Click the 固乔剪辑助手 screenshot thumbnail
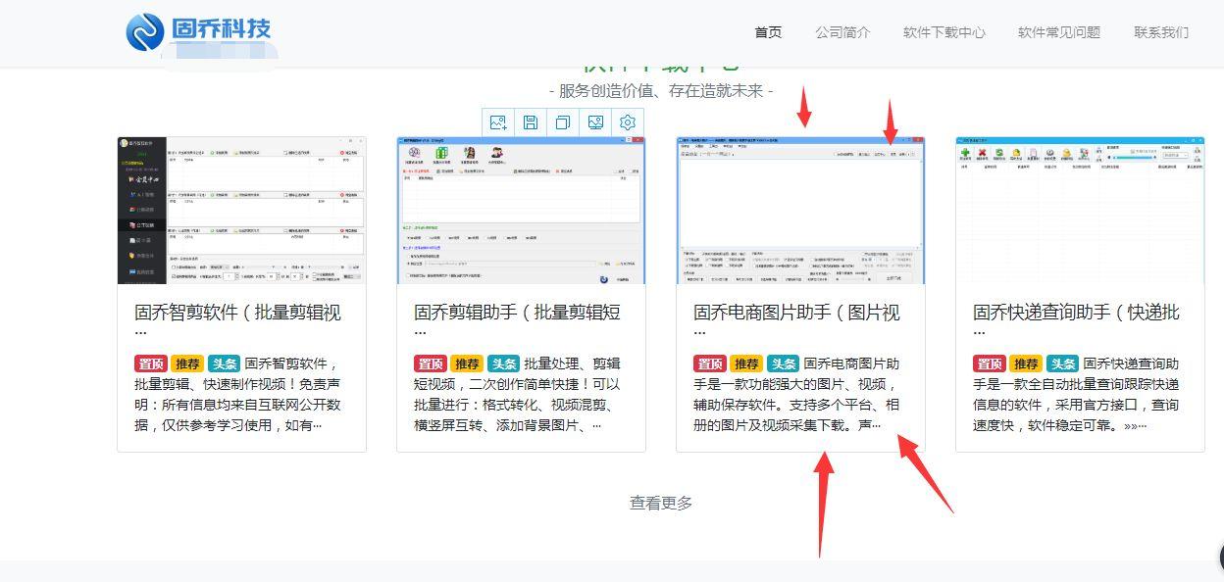The width and height of the screenshot is (1224, 582). click(521, 211)
